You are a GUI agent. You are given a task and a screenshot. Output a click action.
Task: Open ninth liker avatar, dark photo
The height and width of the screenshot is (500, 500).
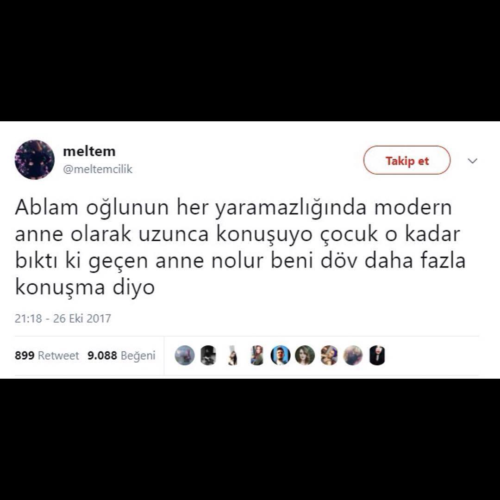[377, 355]
